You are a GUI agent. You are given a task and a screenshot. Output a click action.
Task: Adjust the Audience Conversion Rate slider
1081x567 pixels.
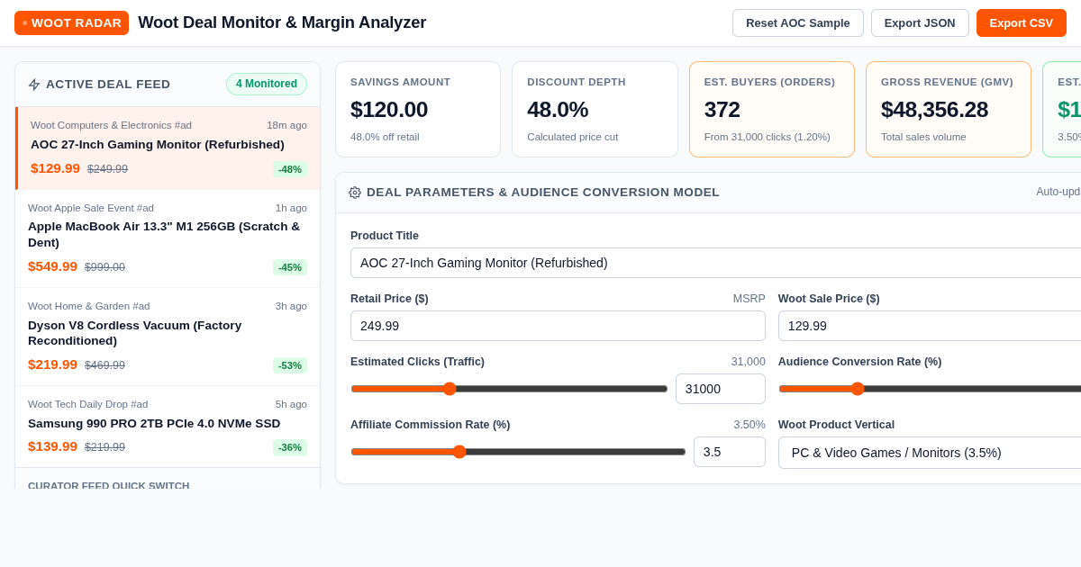coord(930,389)
